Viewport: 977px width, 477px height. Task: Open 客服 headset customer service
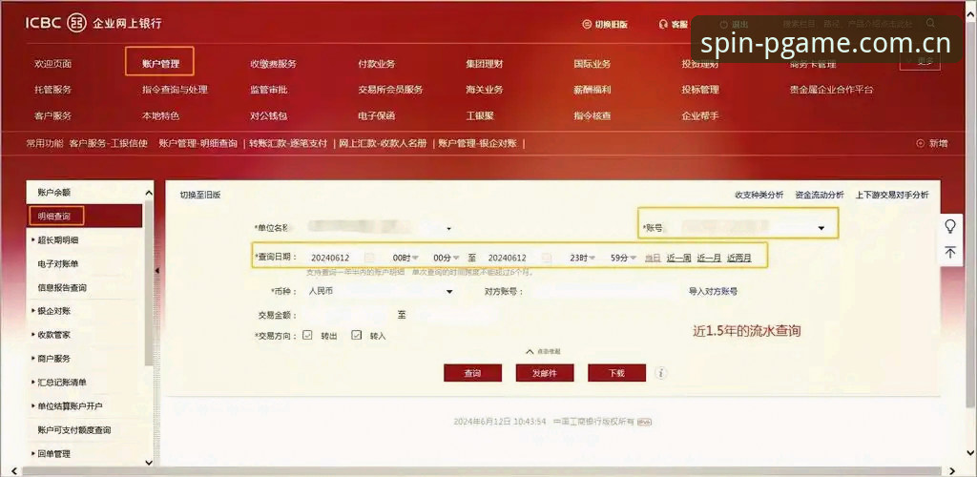coord(674,24)
